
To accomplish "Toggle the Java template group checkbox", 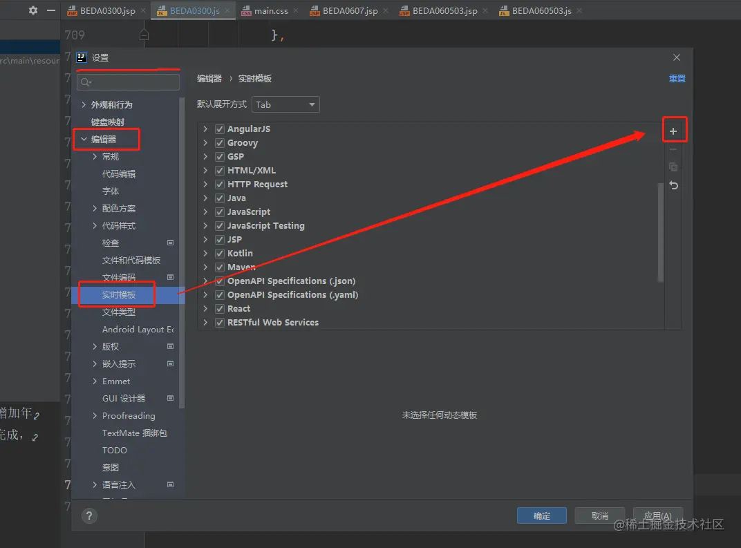I will pyautogui.click(x=220, y=198).
